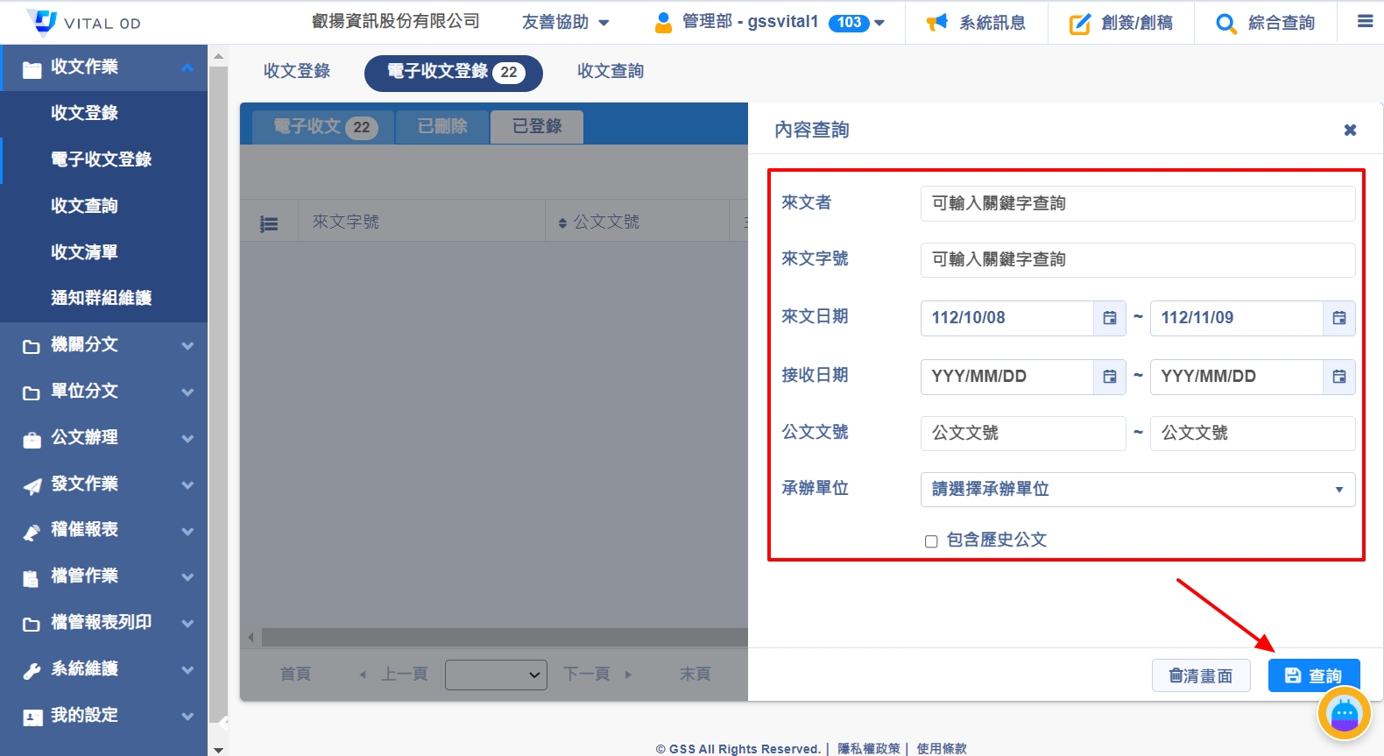This screenshot has height=756, width=1384.
Task: Click the 查詢 search button
Action: (x=1313, y=675)
